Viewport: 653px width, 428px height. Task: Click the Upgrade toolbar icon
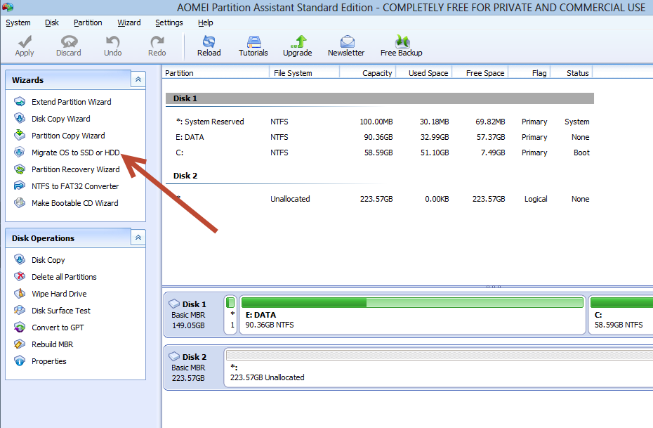(297, 42)
